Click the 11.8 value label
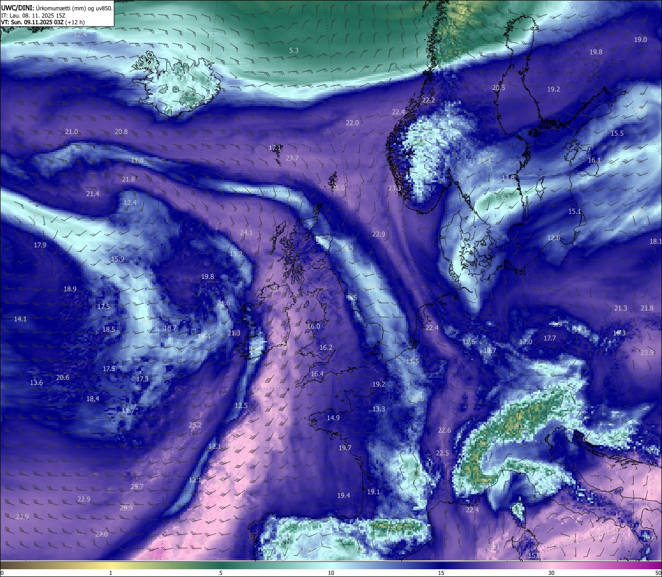 point(137,160)
